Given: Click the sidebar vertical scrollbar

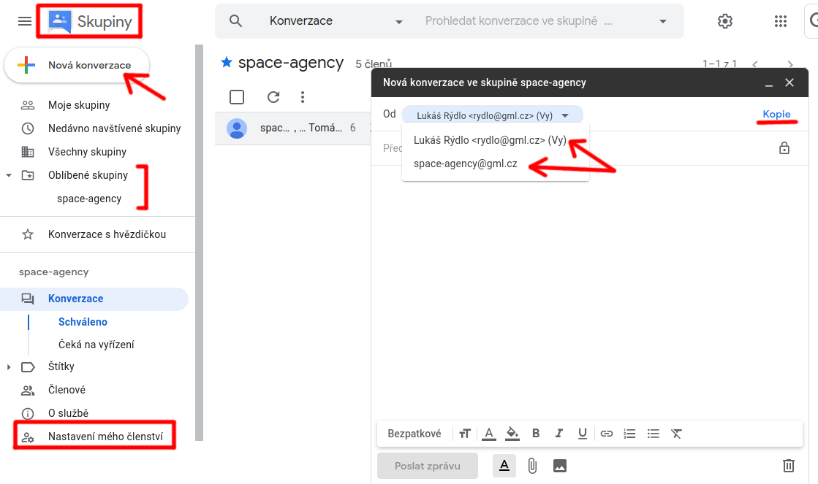Looking at the screenshot, I should (x=199, y=243).
